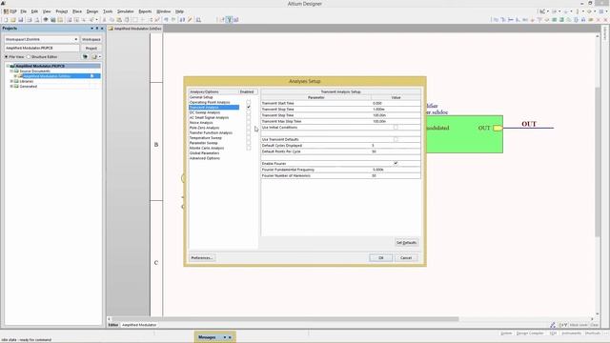Click the compile icon beside Structure Editor

85,57
